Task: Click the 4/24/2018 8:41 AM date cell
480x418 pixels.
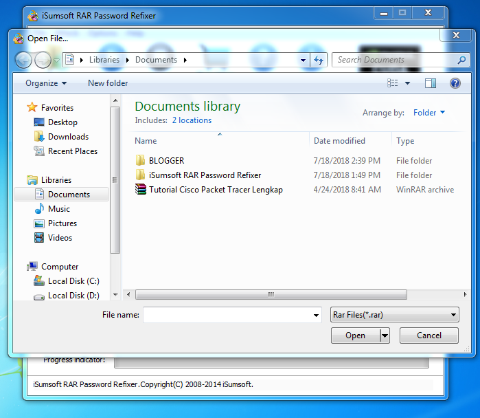Action: click(347, 189)
